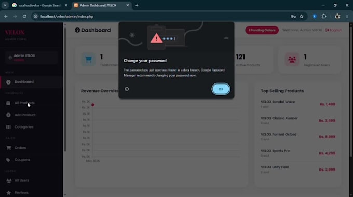
Task: Open the Chrome profile avatar
Action: click(x=337, y=17)
